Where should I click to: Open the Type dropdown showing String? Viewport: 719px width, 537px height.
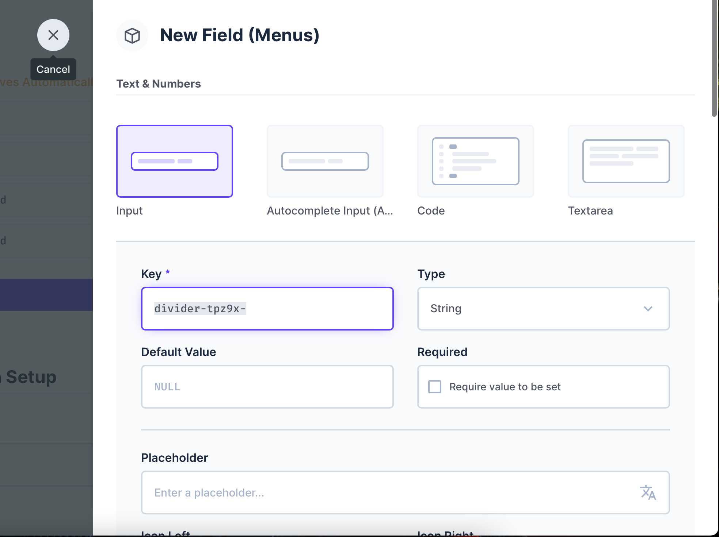(x=544, y=309)
